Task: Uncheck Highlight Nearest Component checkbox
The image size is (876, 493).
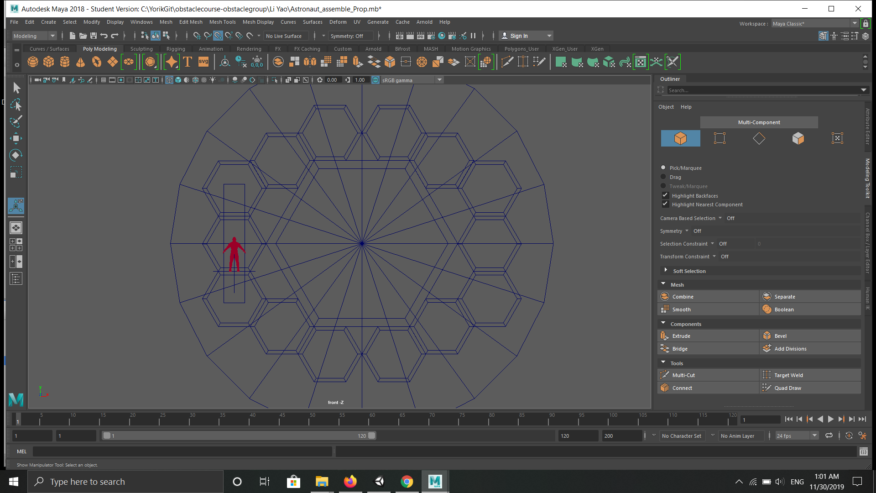Action: (665, 204)
